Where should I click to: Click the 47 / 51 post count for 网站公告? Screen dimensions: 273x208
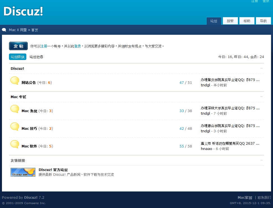pos(186,82)
